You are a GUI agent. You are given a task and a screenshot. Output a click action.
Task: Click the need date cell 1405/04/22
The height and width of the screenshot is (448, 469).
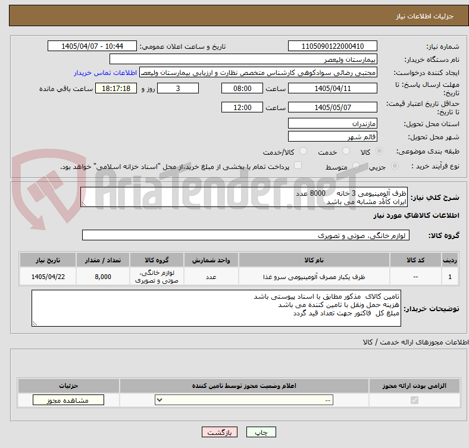click(x=48, y=276)
